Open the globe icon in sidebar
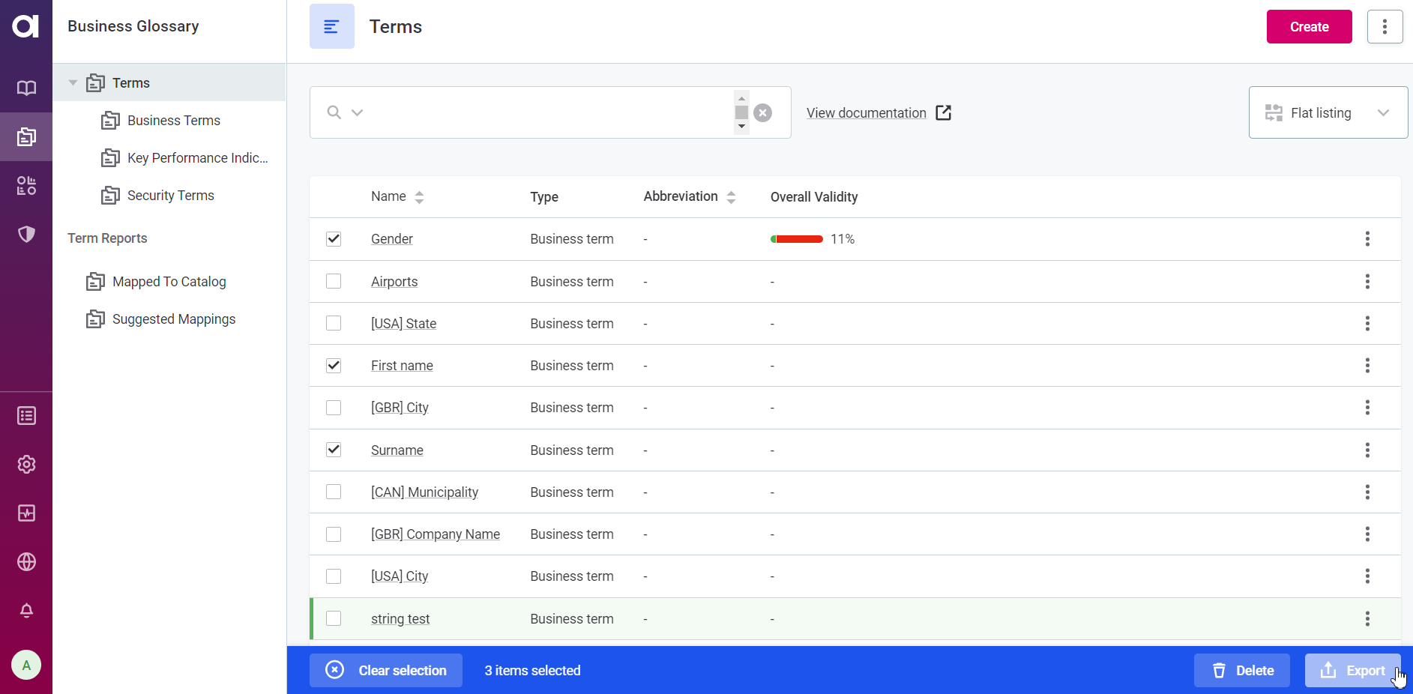This screenshot has height=694, width=1413. [x=26, y=561]
